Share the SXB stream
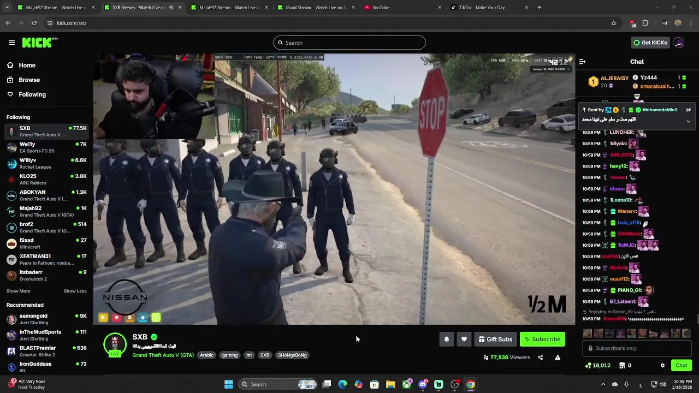The image size is (699, 393). (540, 358)
